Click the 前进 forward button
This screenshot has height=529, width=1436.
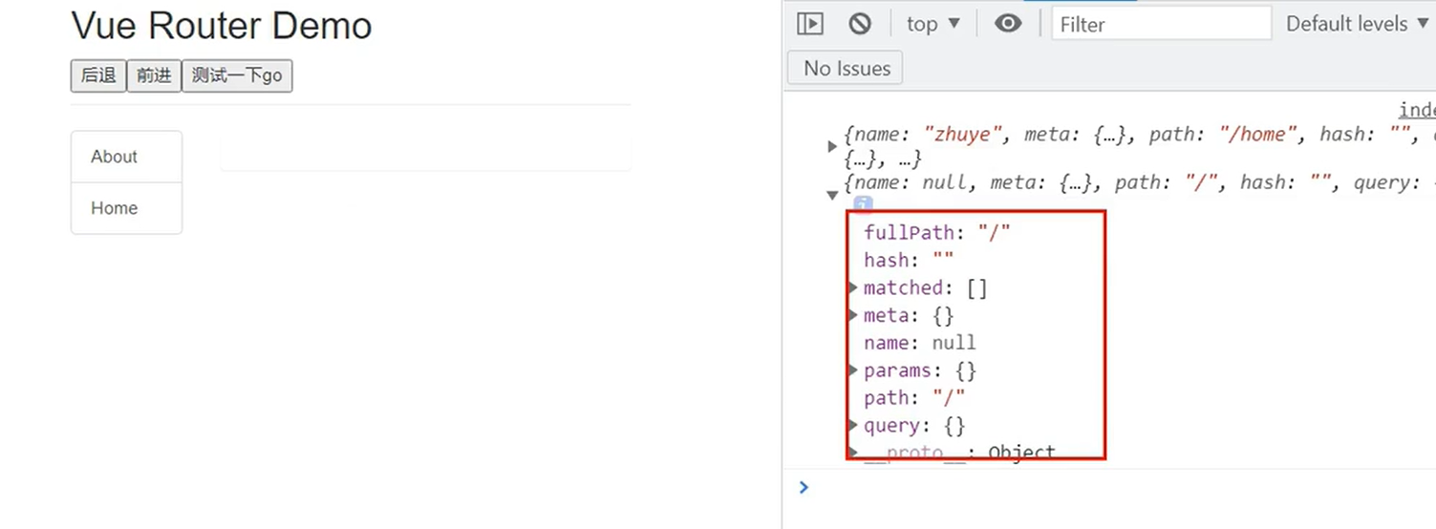[x=154, y=75]
